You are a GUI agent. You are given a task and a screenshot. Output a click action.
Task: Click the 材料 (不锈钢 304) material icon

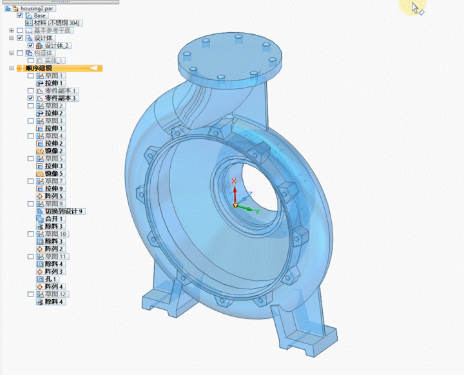click(x=28, y=23)
